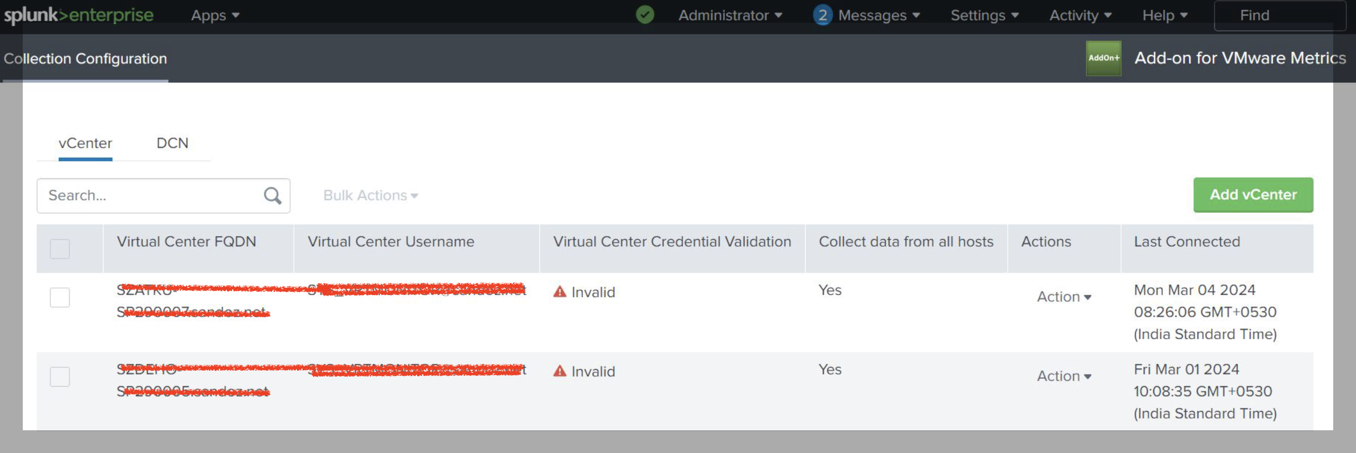Select the vCenter tab
The image size is (1356, 453).
click(85, 143)
